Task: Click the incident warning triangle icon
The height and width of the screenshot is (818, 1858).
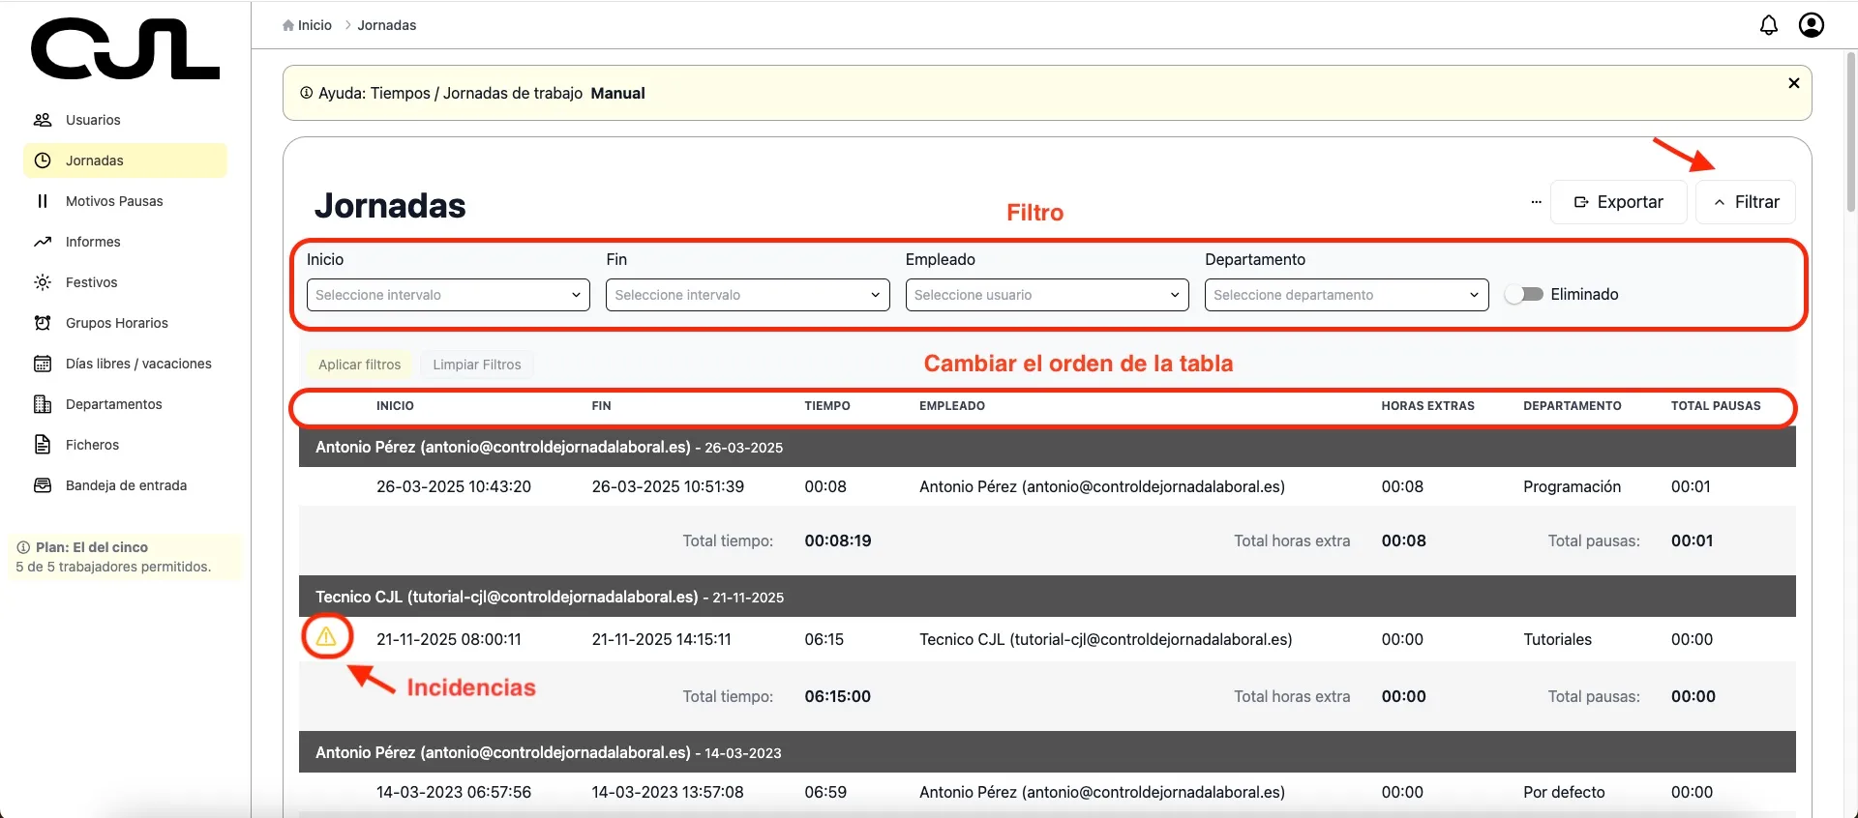Action: tap(326, 637)
